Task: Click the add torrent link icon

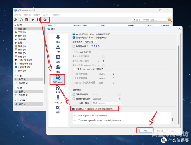Action: click(16, 20)
